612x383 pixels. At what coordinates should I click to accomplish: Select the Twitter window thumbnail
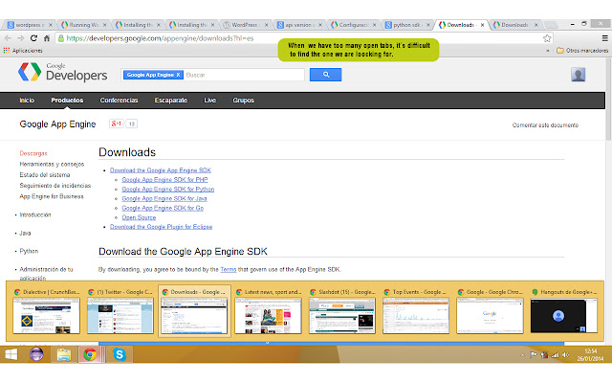coord(120,311)
